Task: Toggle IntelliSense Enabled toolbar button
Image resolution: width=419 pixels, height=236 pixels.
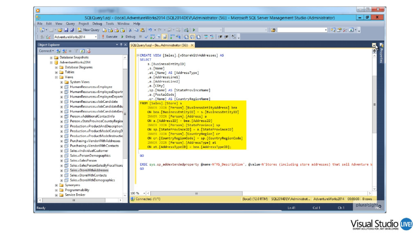Action: click(164, 37)
